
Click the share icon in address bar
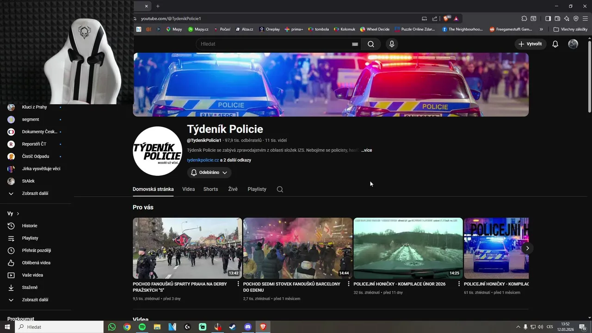tap(435, 18)
